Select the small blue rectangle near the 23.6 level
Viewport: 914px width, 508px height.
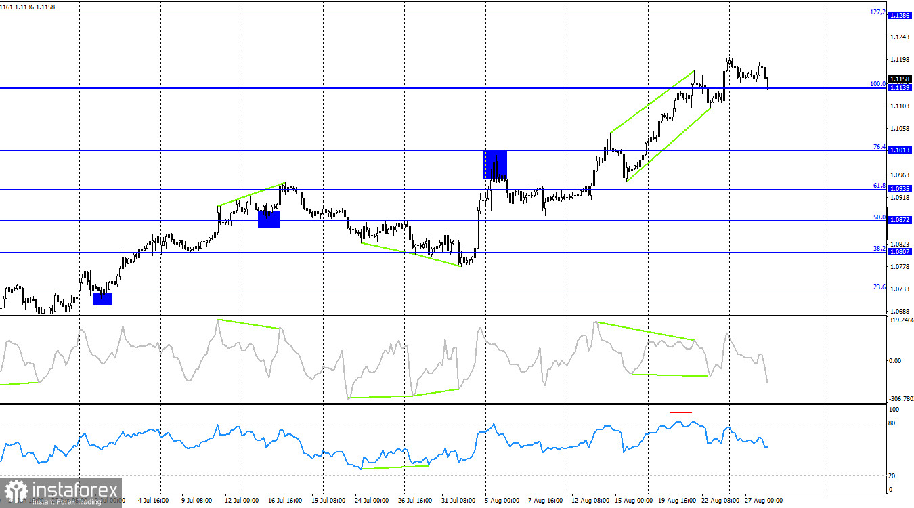(102, 299)
